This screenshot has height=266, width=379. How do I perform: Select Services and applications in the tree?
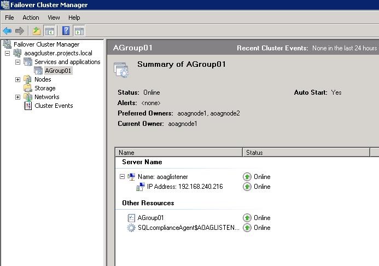click(x=67, y=62)
